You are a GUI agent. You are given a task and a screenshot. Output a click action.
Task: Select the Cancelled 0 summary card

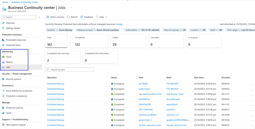coord(166,41)
